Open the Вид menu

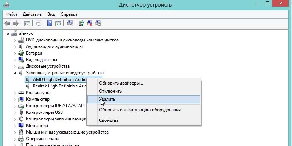pyautogui.click(x=51, y=14)
